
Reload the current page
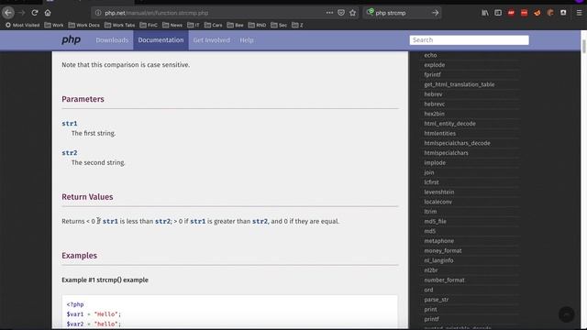tap(35, 13)
